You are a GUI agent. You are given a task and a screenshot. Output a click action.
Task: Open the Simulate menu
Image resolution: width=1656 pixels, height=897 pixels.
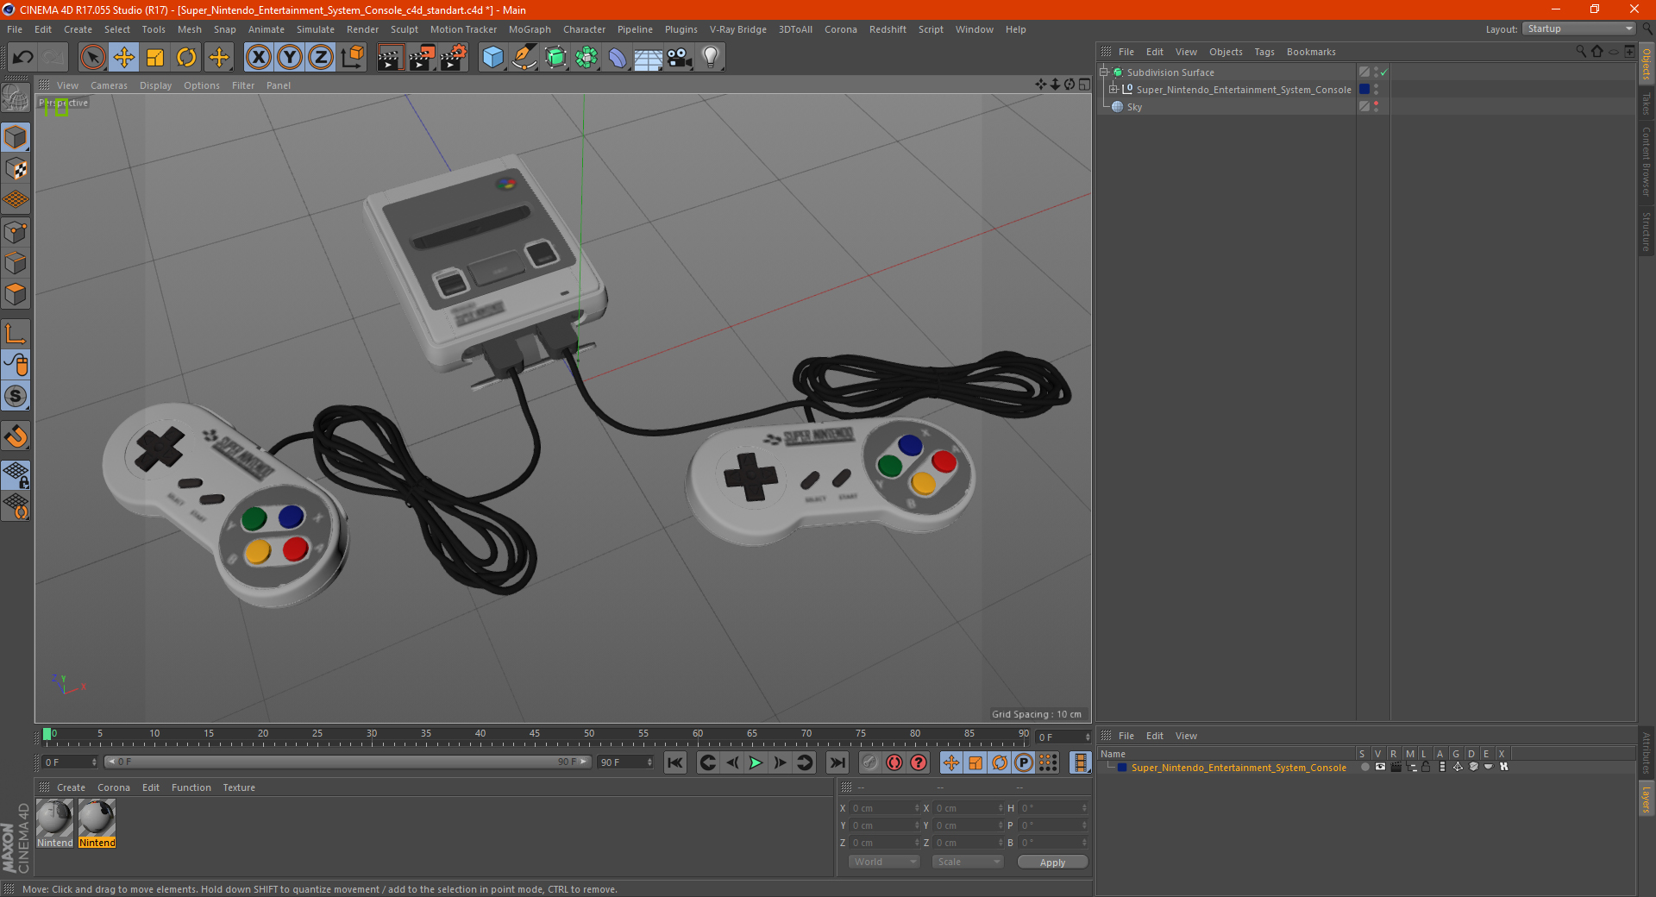tap(316, 29)
